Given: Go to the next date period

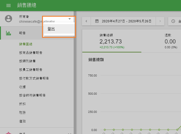Looking at the screenshot, I should pyautogui.click(x=160, y=21).
